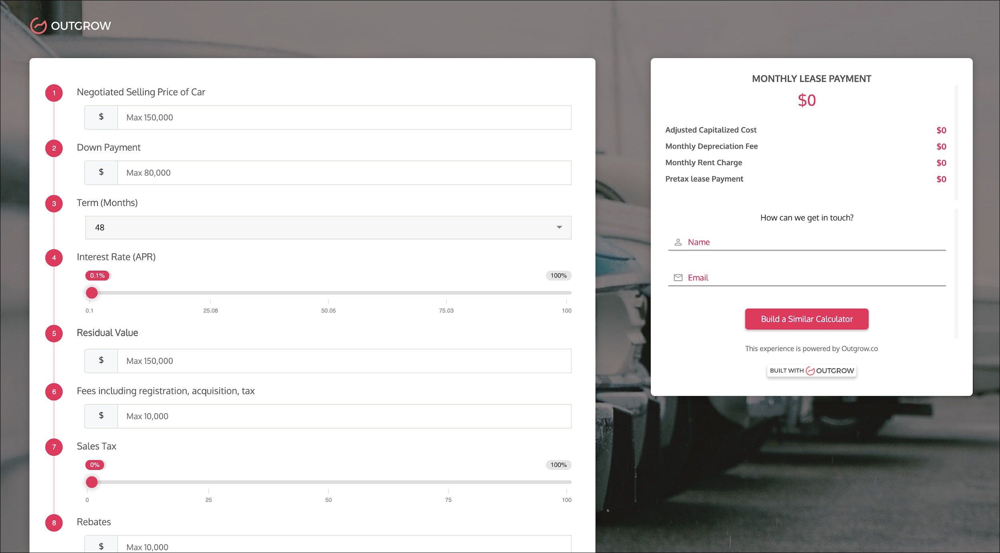Click step 1 numbered circle
This screenshot has width=1000, height=553.
click(54, 93)
